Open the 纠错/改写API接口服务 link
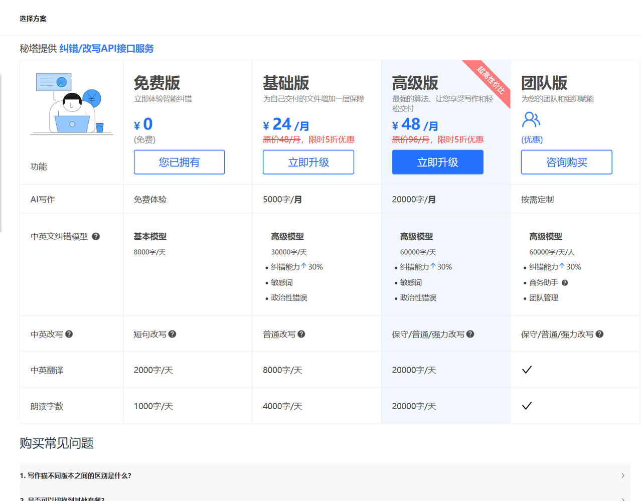642x501 pixels. (x=106, y=49)
